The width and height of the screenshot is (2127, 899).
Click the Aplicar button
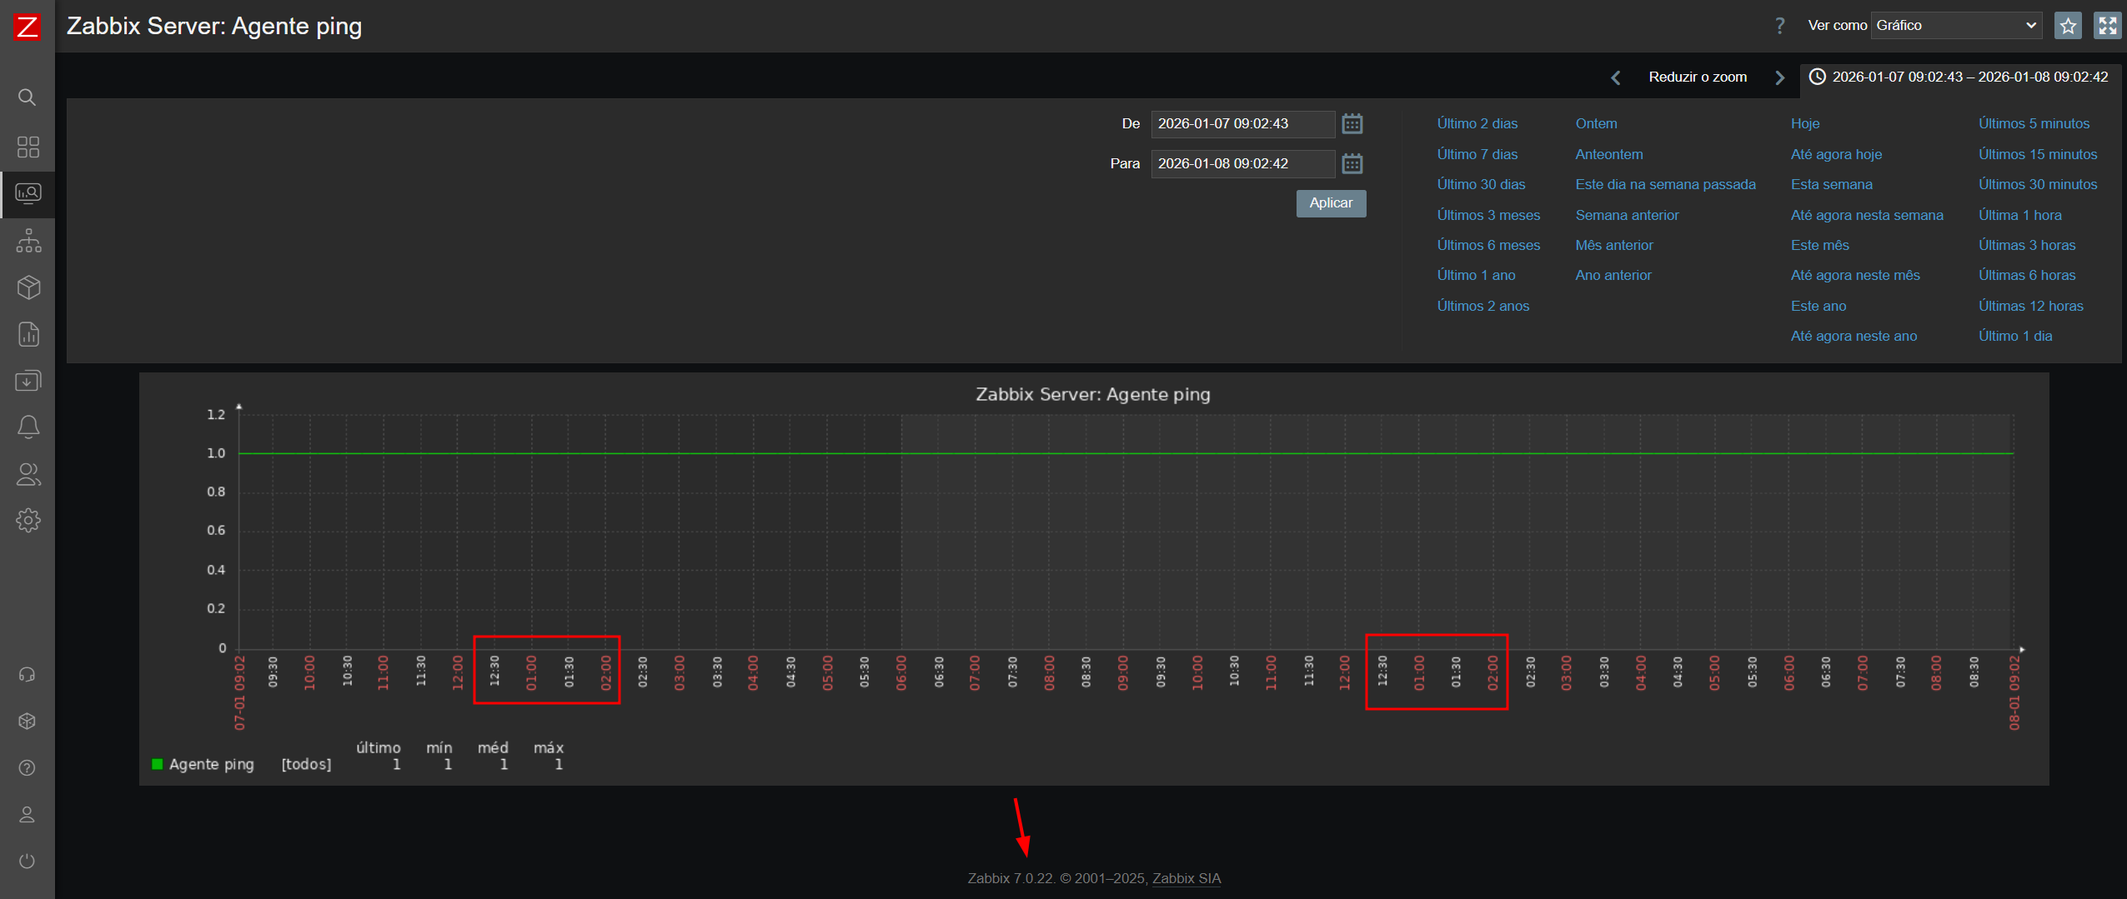point(1330,203)
